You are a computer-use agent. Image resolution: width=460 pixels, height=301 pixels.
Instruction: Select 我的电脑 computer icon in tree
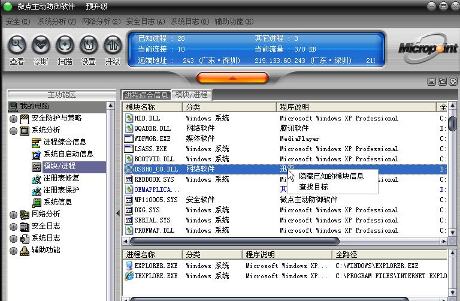[x=13, y=107]
